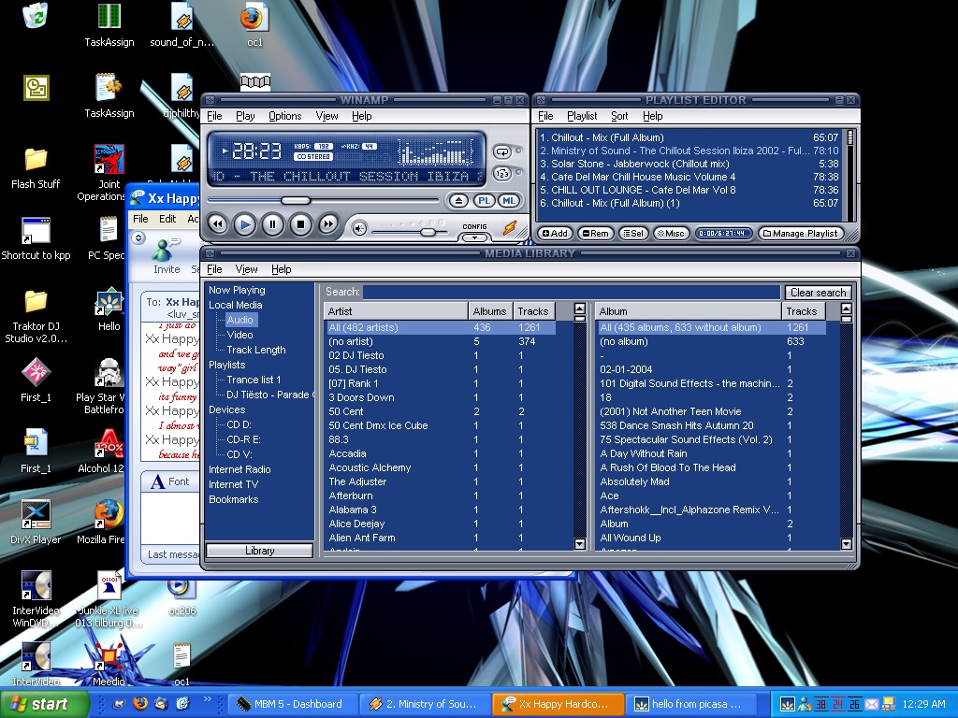Click the Invite icon in the messenger window
The image size is (958, 718).
click(x=167, y=257)
